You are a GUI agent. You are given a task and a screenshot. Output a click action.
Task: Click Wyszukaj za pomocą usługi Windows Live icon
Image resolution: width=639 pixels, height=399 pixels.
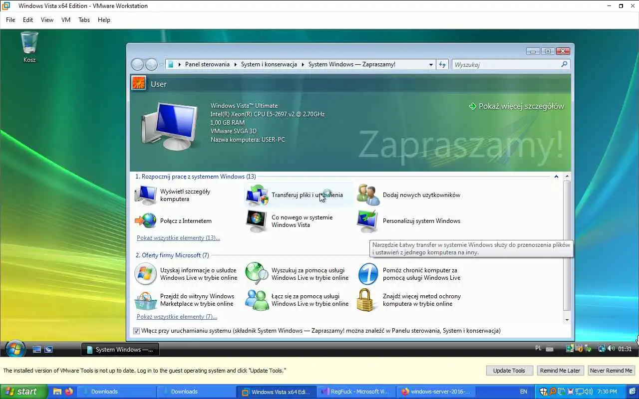click(257, 274)
